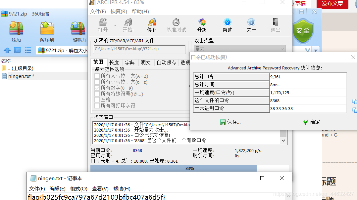This screenshot has width=357, height=200.
Task: Select the 自动保存 tab
Action: click(x=167, y=62)
